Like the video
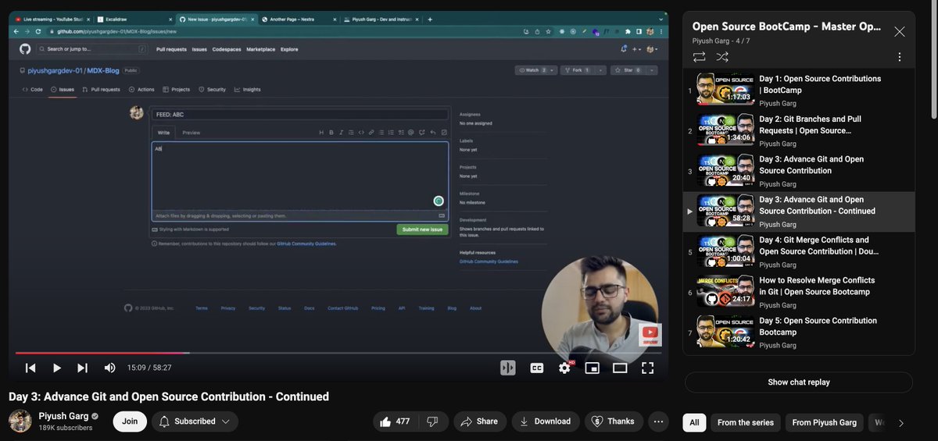This screenshot has width=938, height=441. pos(394,421)
